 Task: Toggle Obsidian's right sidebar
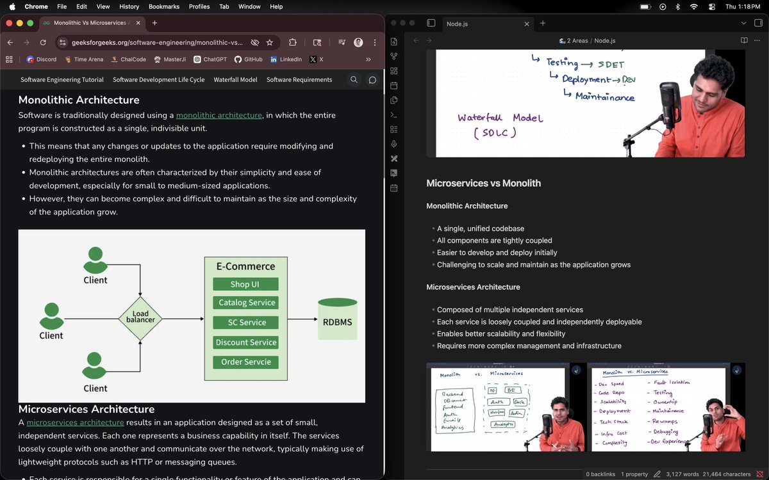[758, 23]
